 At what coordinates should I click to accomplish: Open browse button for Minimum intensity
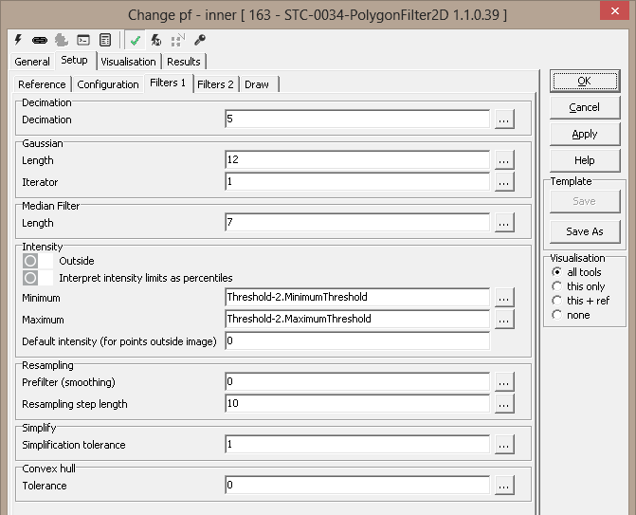[x=504, y=298]
